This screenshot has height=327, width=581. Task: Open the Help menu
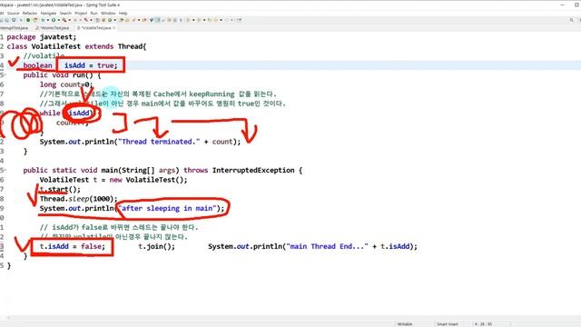coord(123,13)
